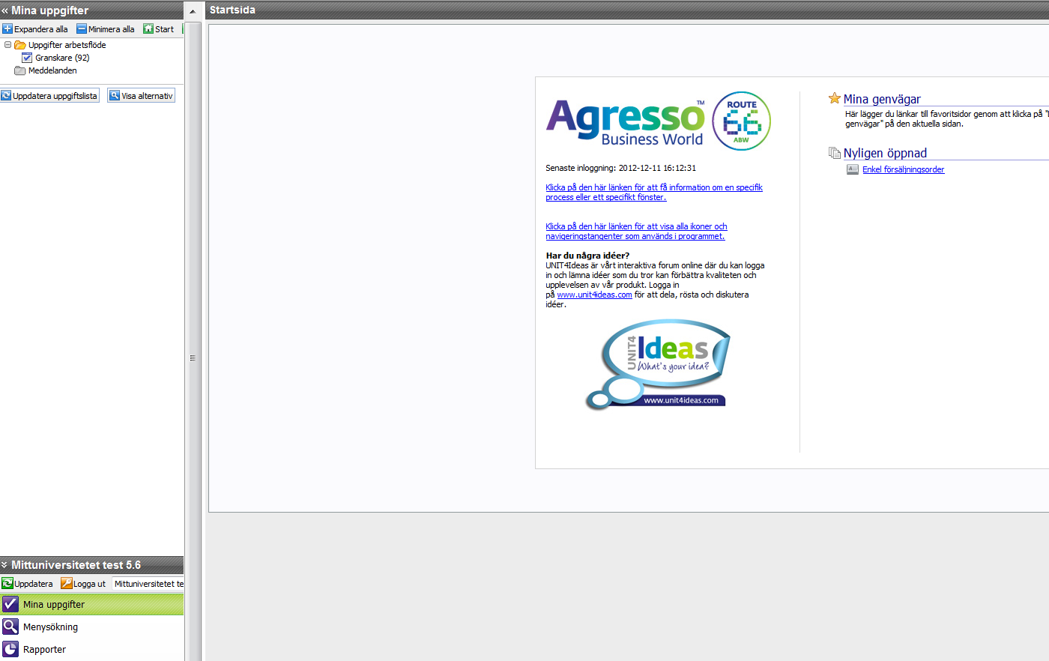This screenshot has width=1049, height=661.
Task: Click the Enkel försäljningsorder document icon
Action: pyautogui.click(x=853, y=169)
